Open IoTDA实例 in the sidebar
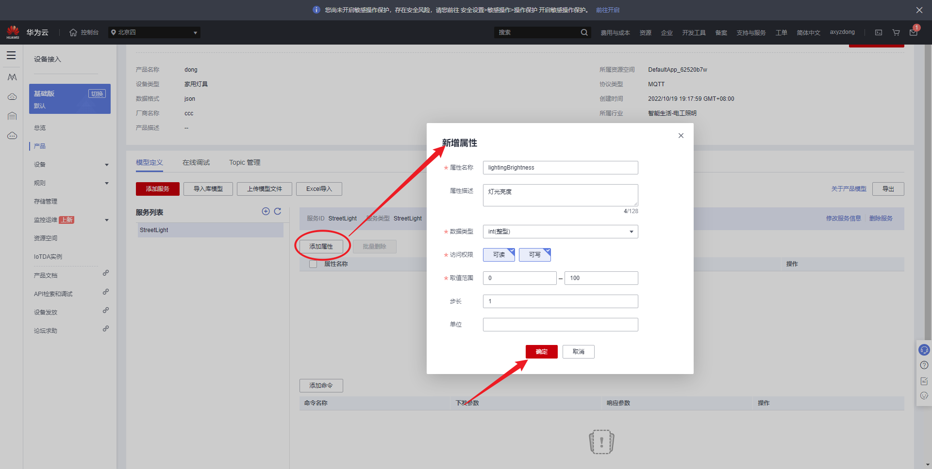932x469 pixels. (48, 257)
